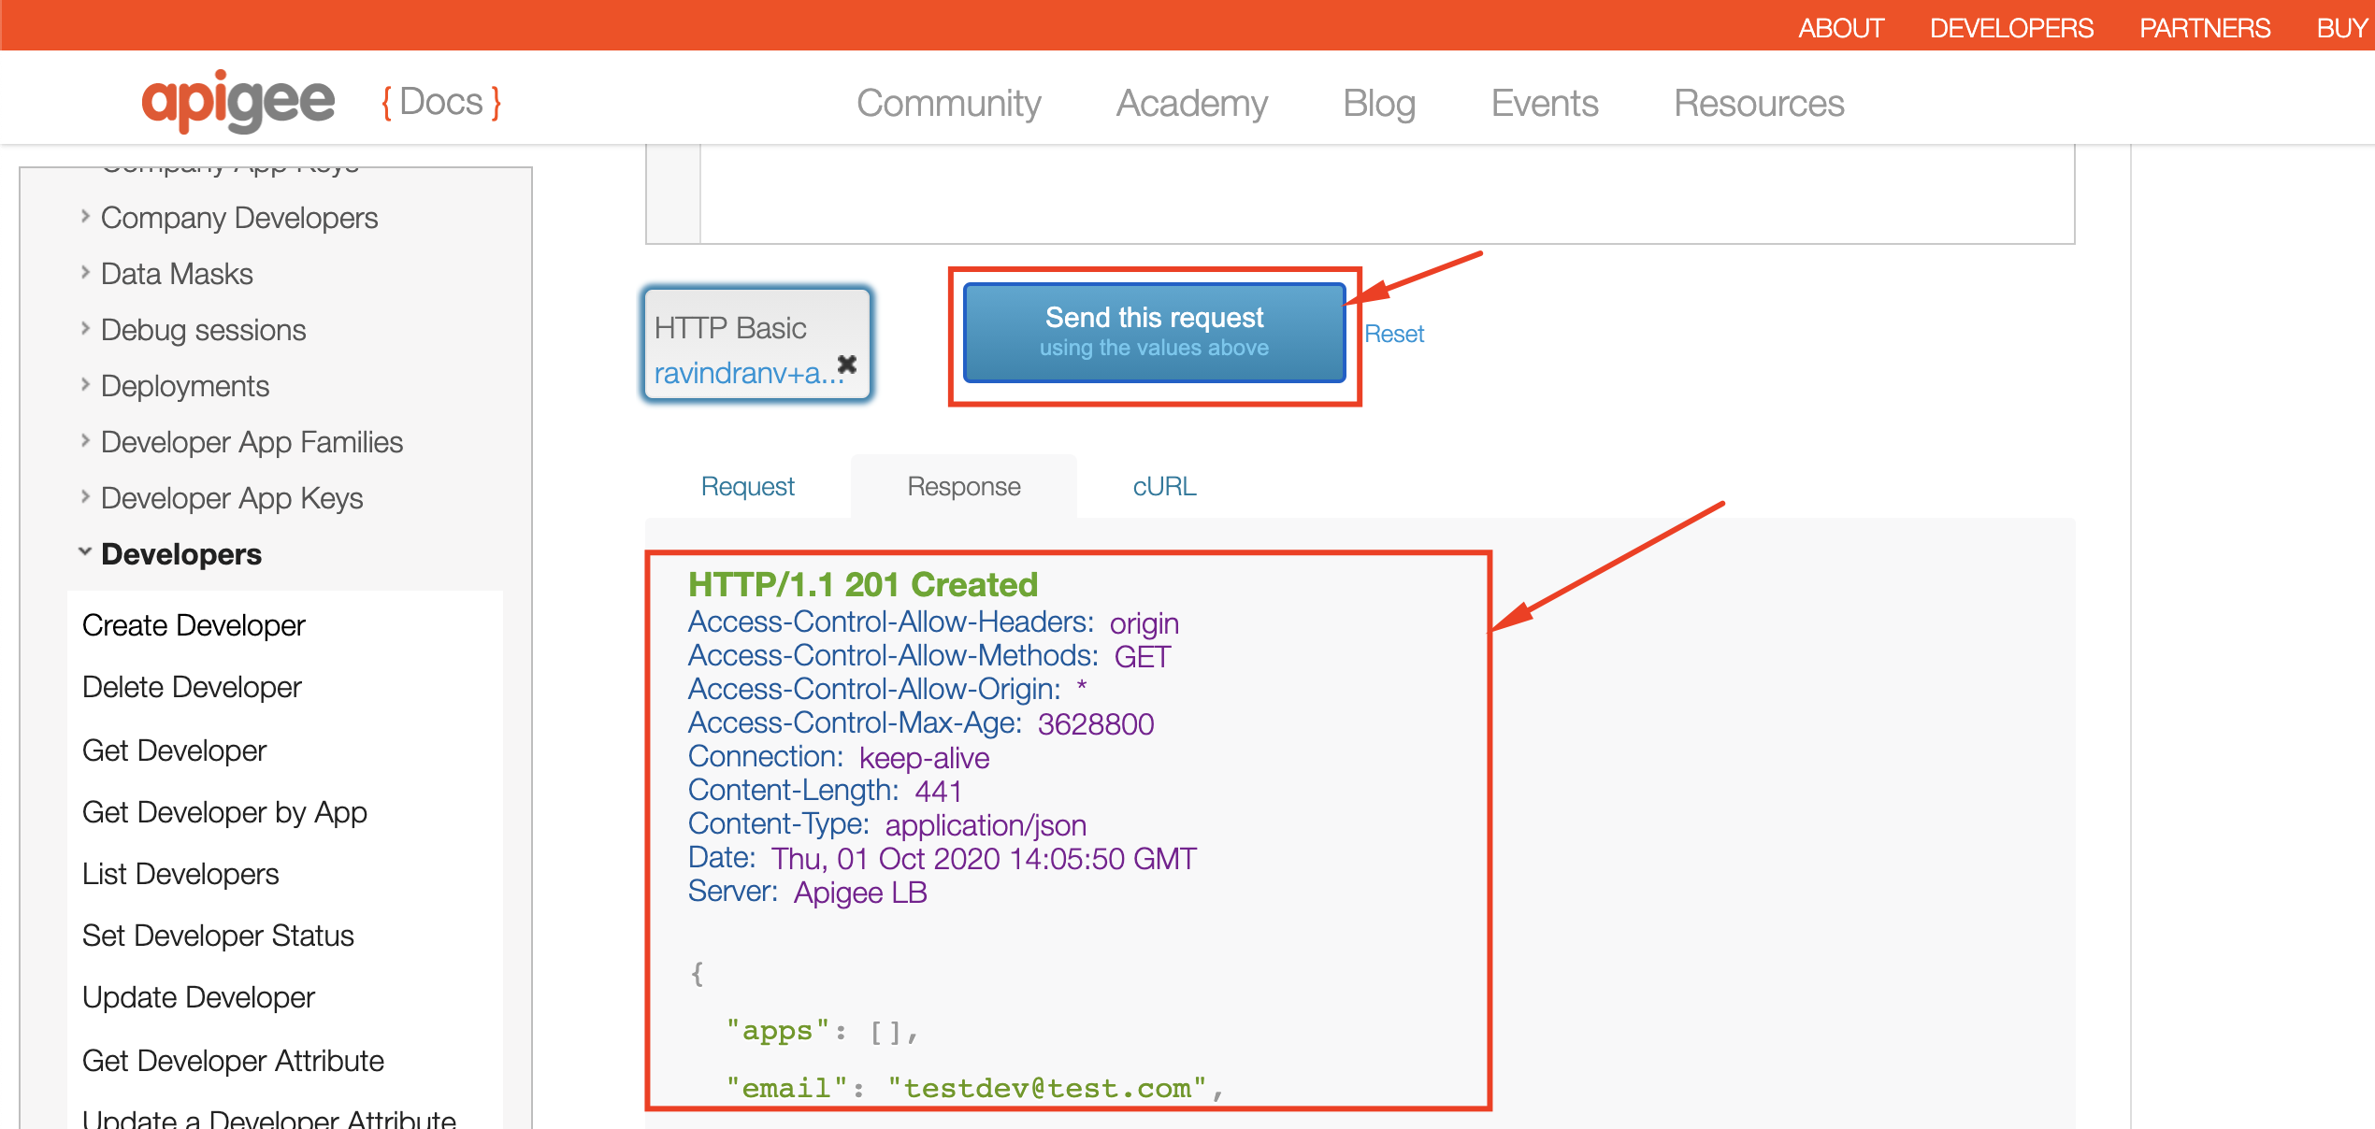This screenshot has width=2375, height=1129.
Task: Click the BUY link in top bar
Action: pyautogui.click(x=2344, y=28)
